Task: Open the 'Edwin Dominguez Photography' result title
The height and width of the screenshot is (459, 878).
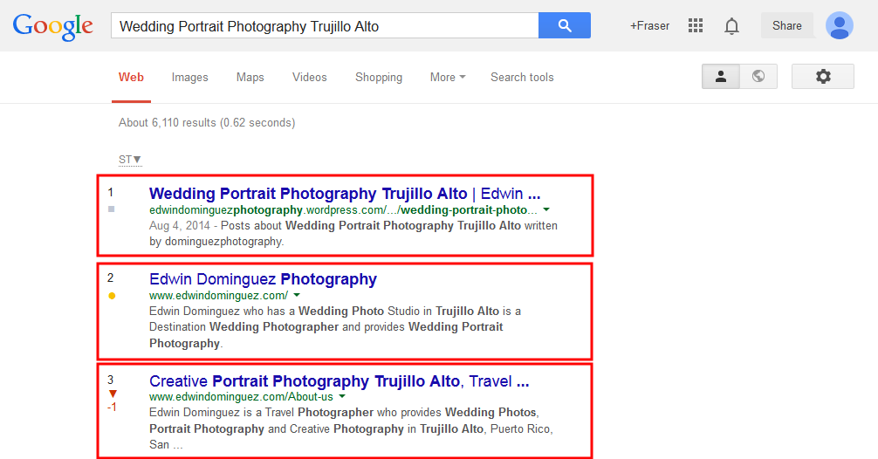Action: tap(264, 279)
